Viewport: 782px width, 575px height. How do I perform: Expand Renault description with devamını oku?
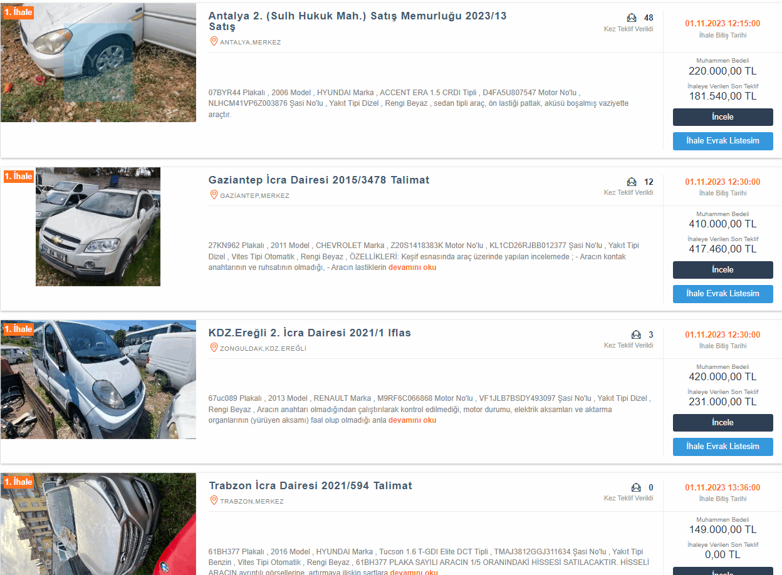pyautogui.click(x=412, y=420)
